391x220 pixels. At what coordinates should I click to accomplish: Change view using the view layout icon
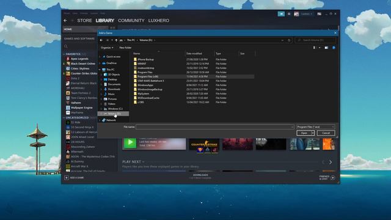pos(314,48)
